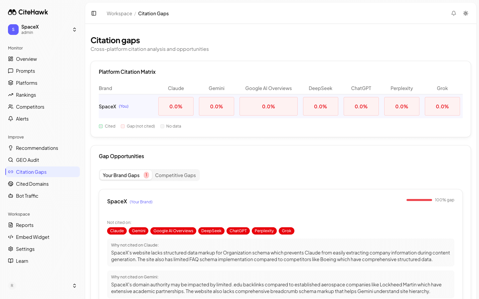Screen dimensions: 479x299
Task: Open Recommendations in sidebar
Action: [43, 148]
